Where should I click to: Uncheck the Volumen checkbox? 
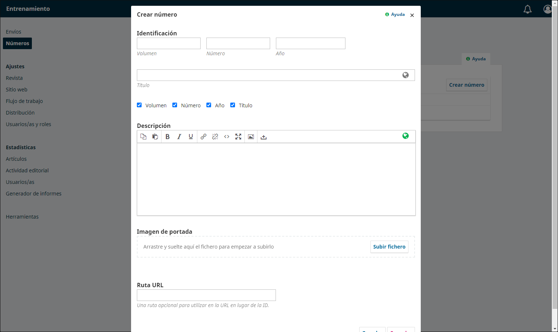click(x=139, y=105)
